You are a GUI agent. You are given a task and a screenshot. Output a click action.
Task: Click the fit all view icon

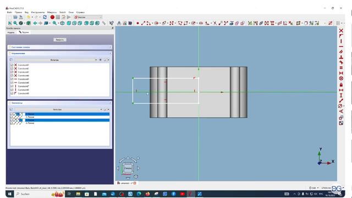click(10, 23)
